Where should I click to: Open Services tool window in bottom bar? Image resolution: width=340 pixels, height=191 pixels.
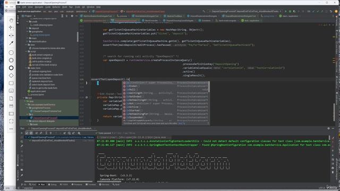(x=104, y=185)
